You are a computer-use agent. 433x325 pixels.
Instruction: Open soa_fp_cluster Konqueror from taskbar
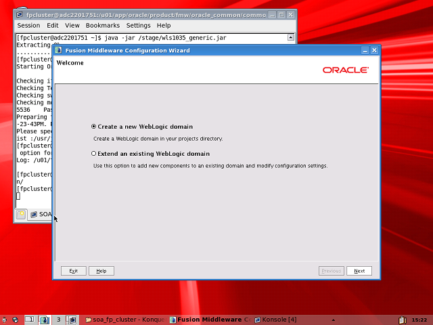[x=126, y=320]
